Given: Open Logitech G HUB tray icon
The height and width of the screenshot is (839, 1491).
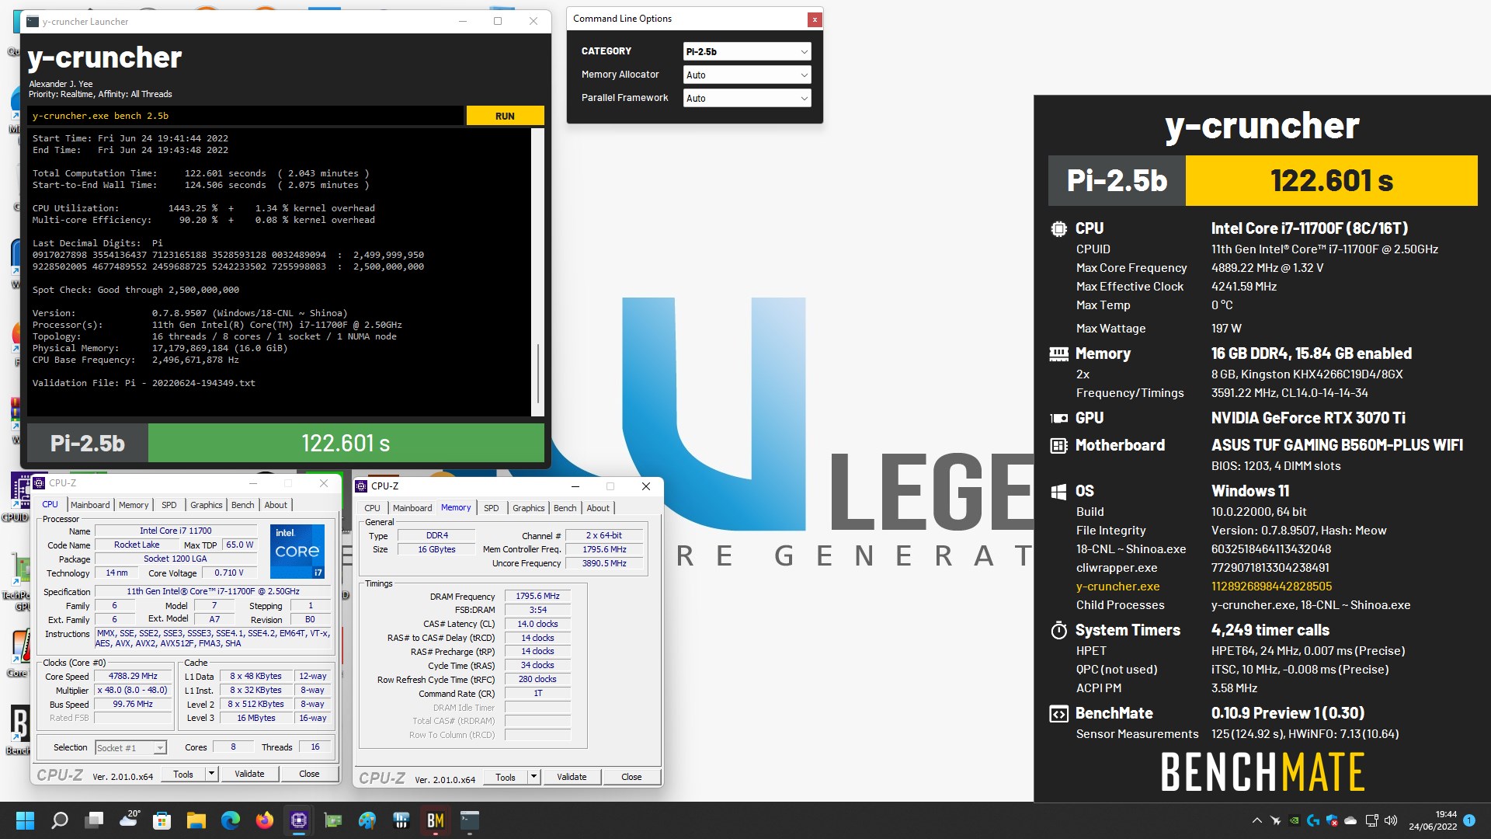Looking at the screenshot, I should [1313, 820].
